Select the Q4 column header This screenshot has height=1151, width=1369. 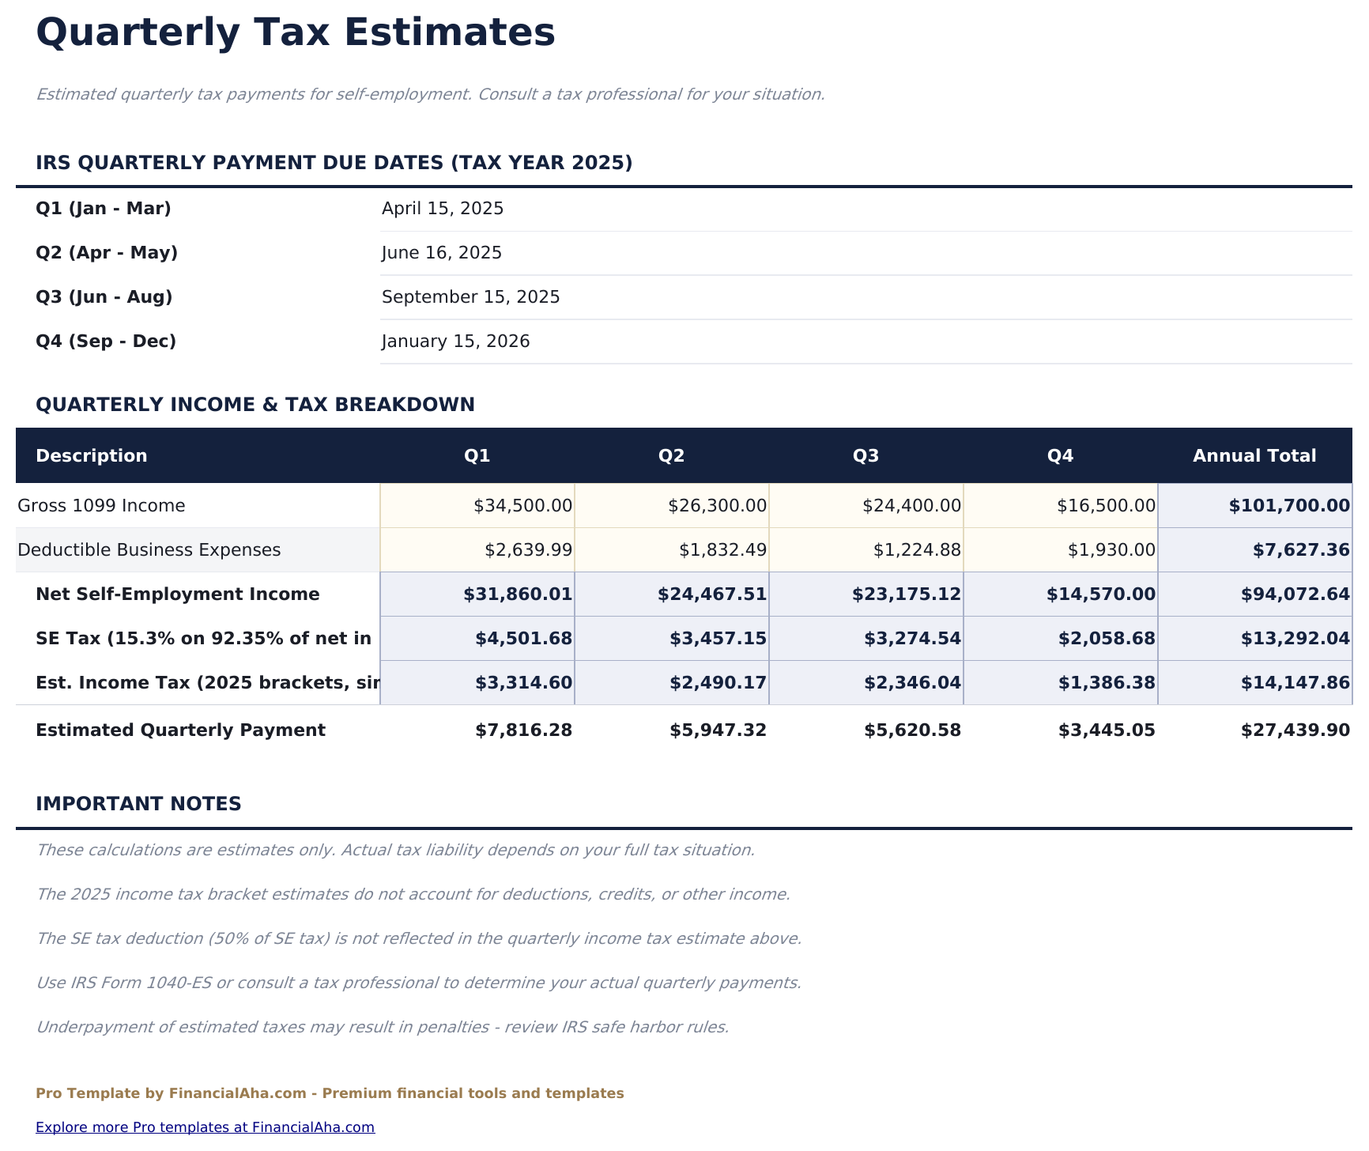pos(1059,455)
